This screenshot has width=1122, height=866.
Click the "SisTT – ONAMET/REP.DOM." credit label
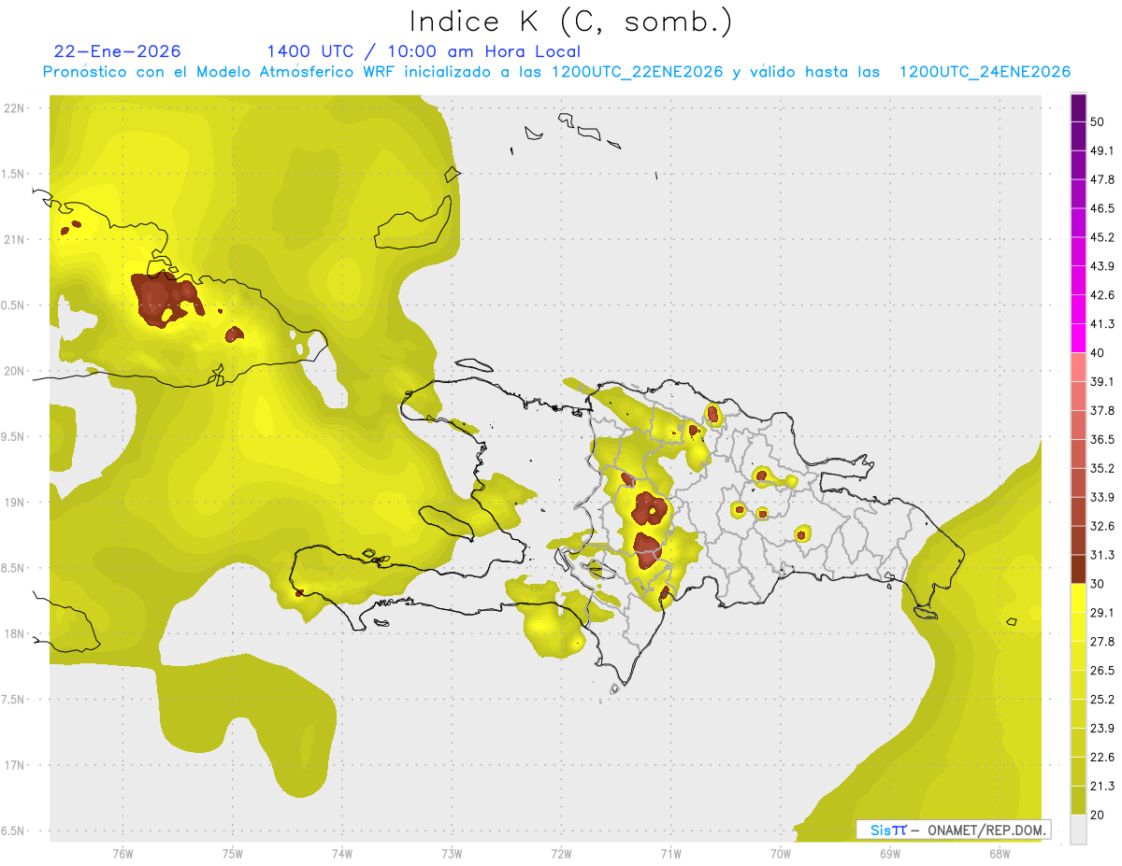coord(955,830)
